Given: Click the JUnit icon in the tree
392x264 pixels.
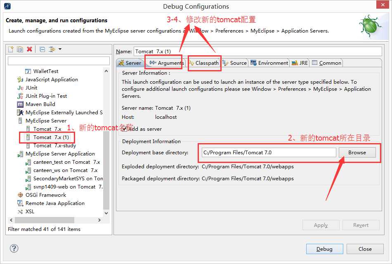Looking at the screenshot, I should [x=20, y=88].
